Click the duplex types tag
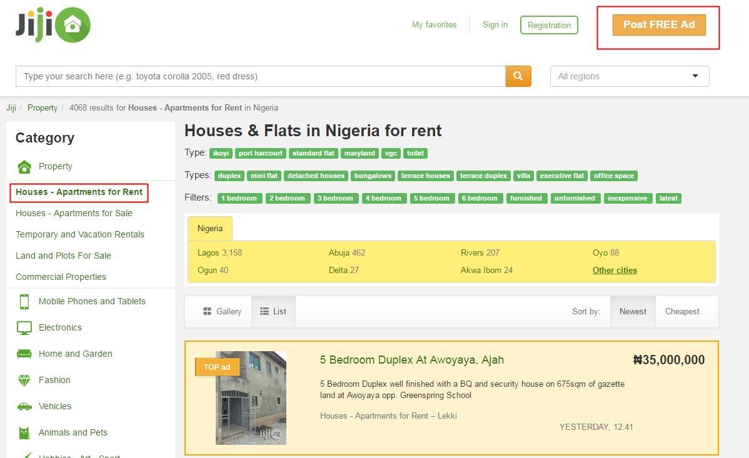Screen dimensions: 749x458 229,176
